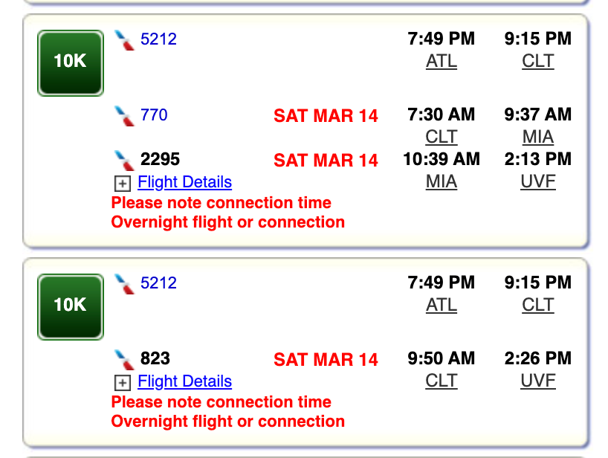Expand plus icon under flight 823
Image resolution: width=608 pixels, height=458 pixels.
pos(123,383)
